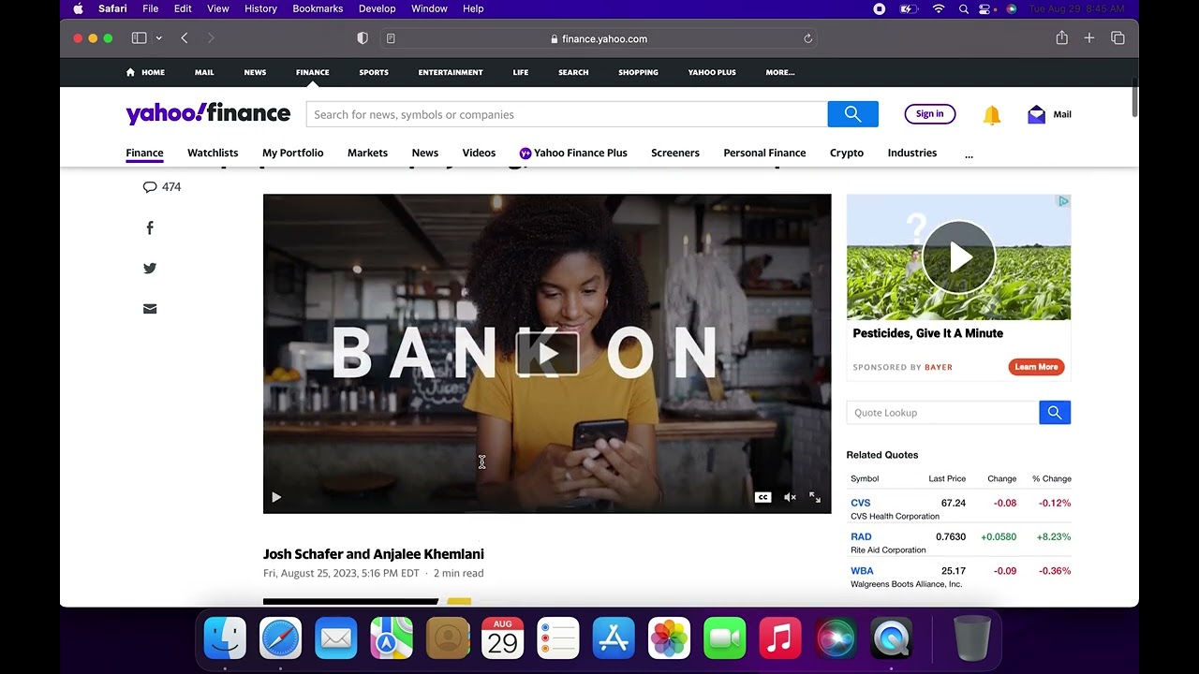
Task: Enter video fullscreen mode
Action: click(x=815, y=497)
